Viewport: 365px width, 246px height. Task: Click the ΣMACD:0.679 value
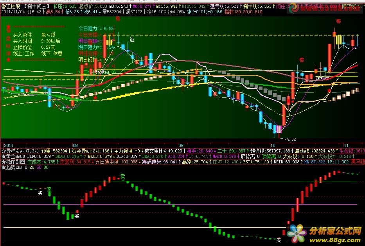click(x=97, y=156)
